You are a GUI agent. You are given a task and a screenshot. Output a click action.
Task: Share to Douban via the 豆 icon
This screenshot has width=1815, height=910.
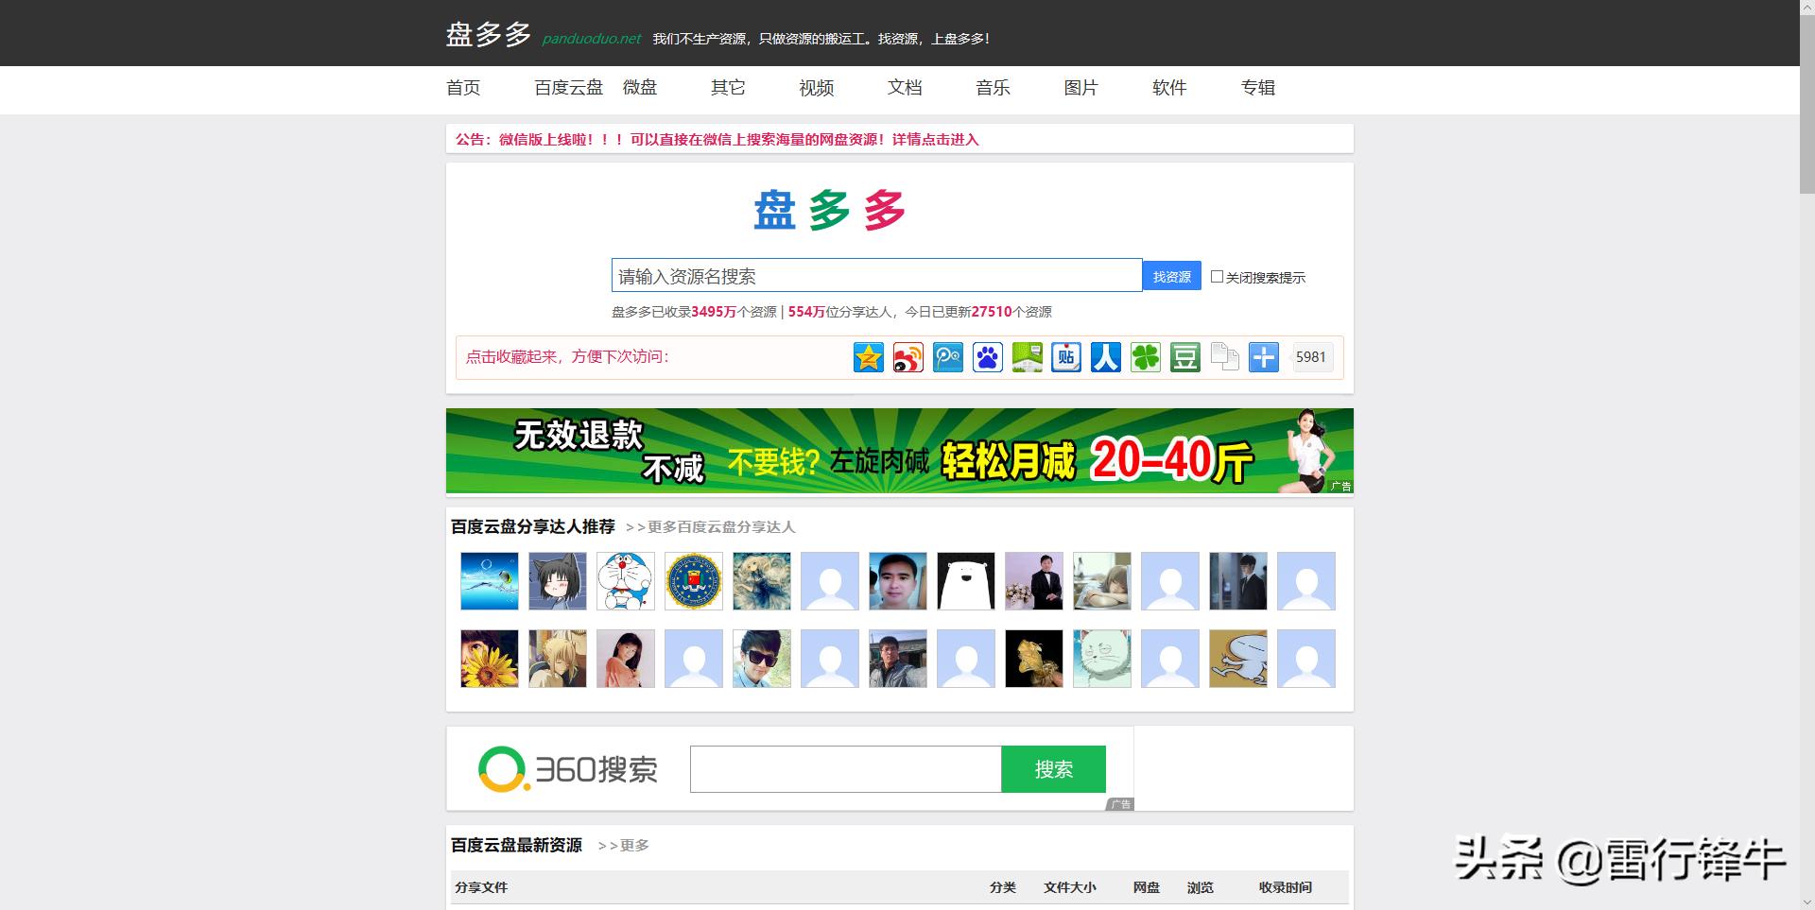coord(1184,357)
